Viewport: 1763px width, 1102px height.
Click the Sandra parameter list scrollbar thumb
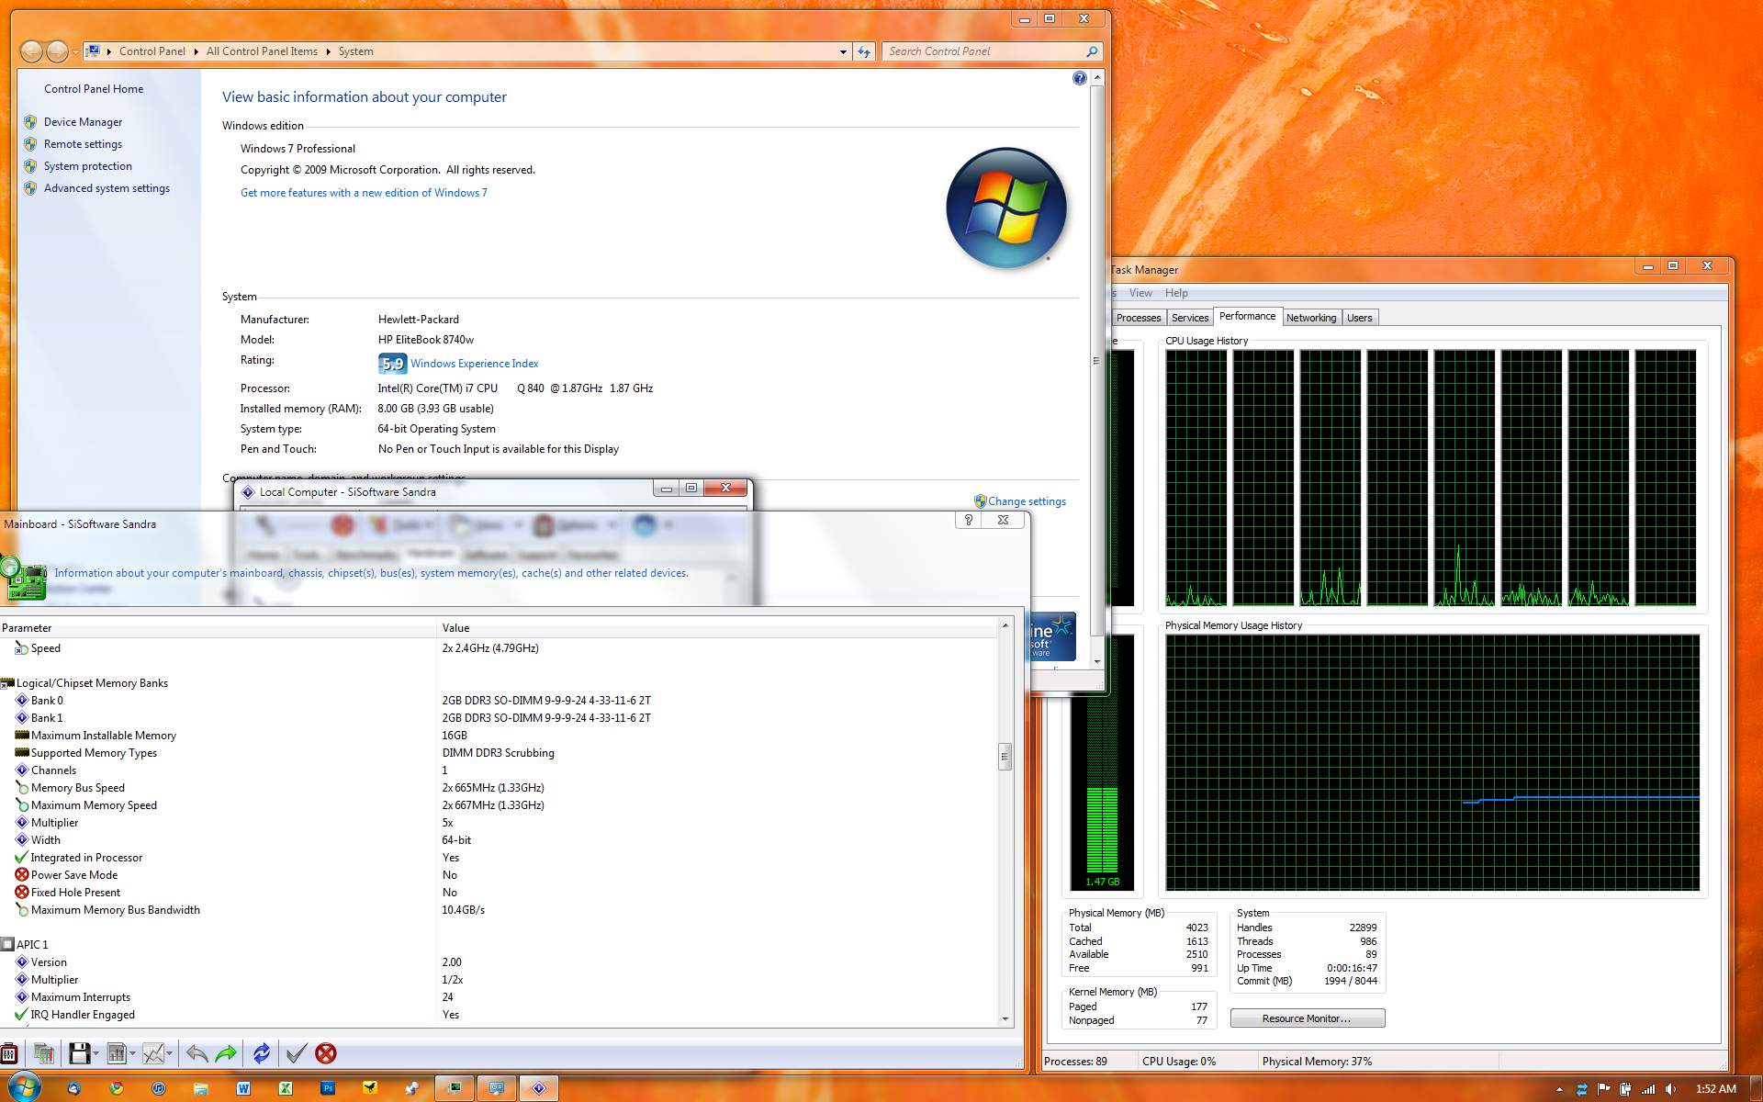tap(1005, 757)
